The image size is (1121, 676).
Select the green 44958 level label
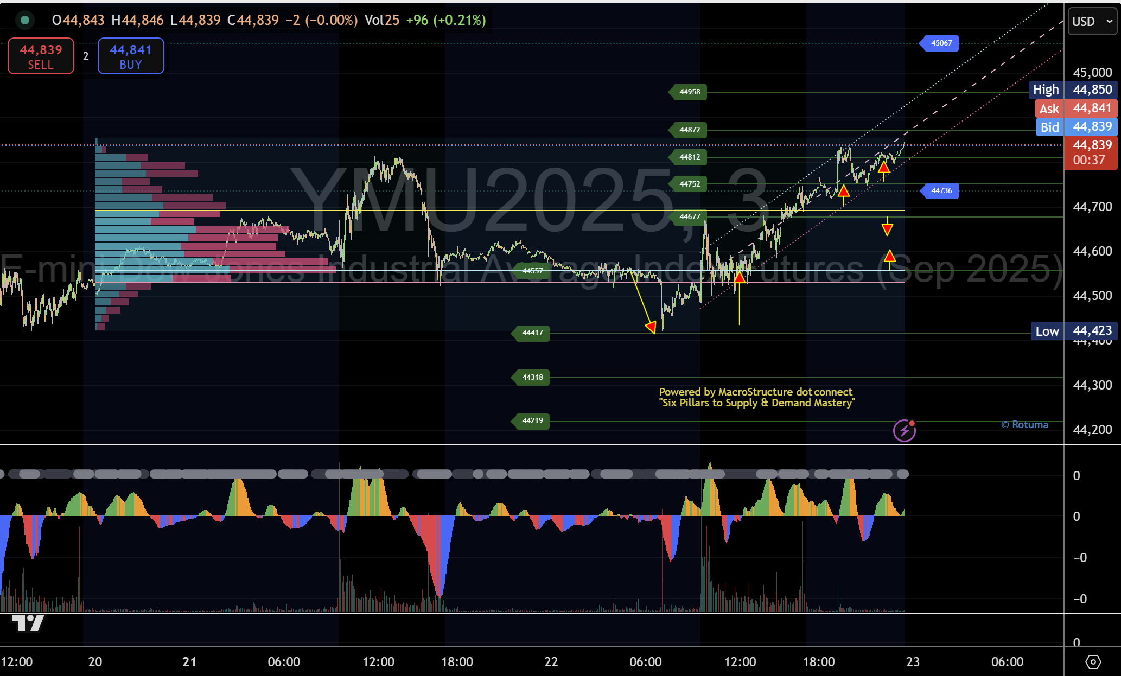click(689, 92)
